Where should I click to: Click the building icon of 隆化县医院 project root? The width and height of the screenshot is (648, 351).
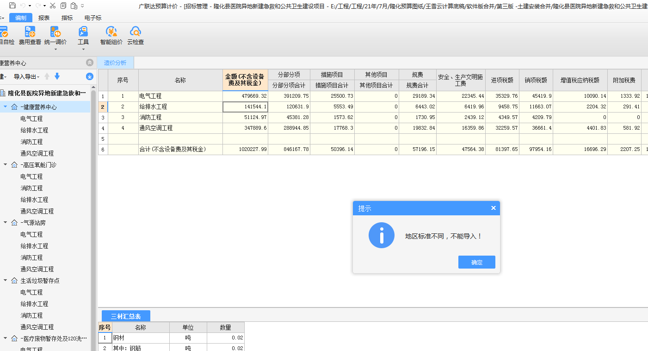tap(2, 93)
